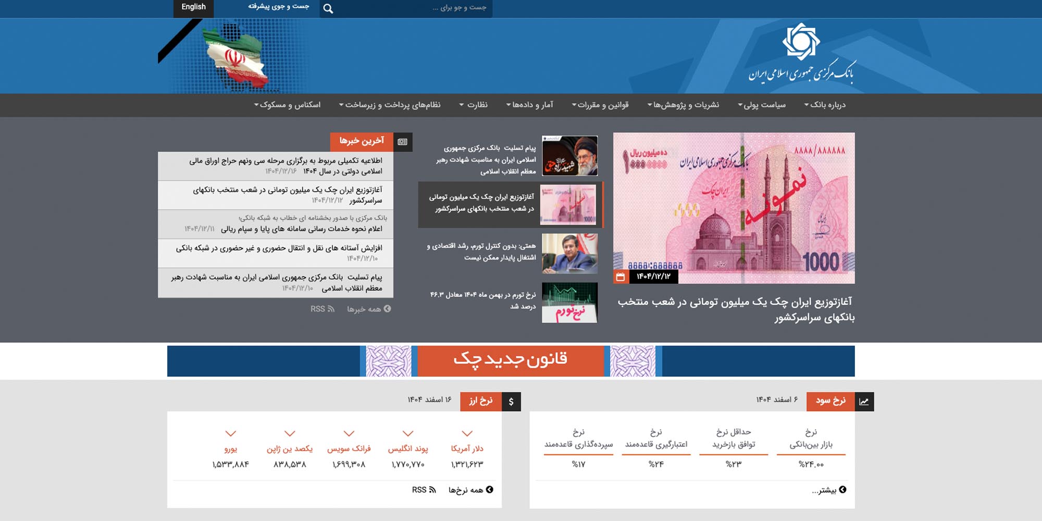Open the فرانک سویس currency label

[349, 449]
